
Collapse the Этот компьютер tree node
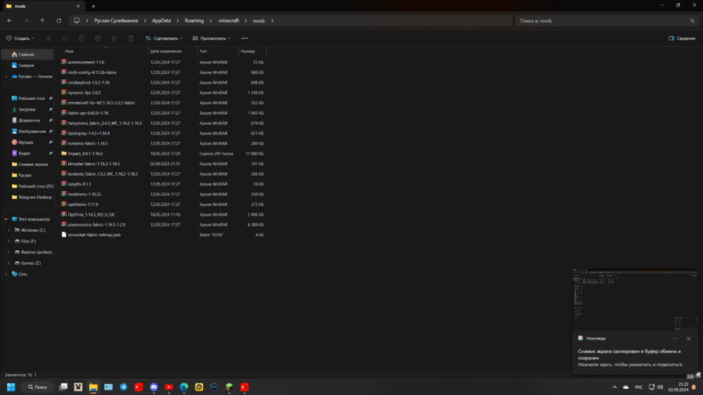coord(6,219)
